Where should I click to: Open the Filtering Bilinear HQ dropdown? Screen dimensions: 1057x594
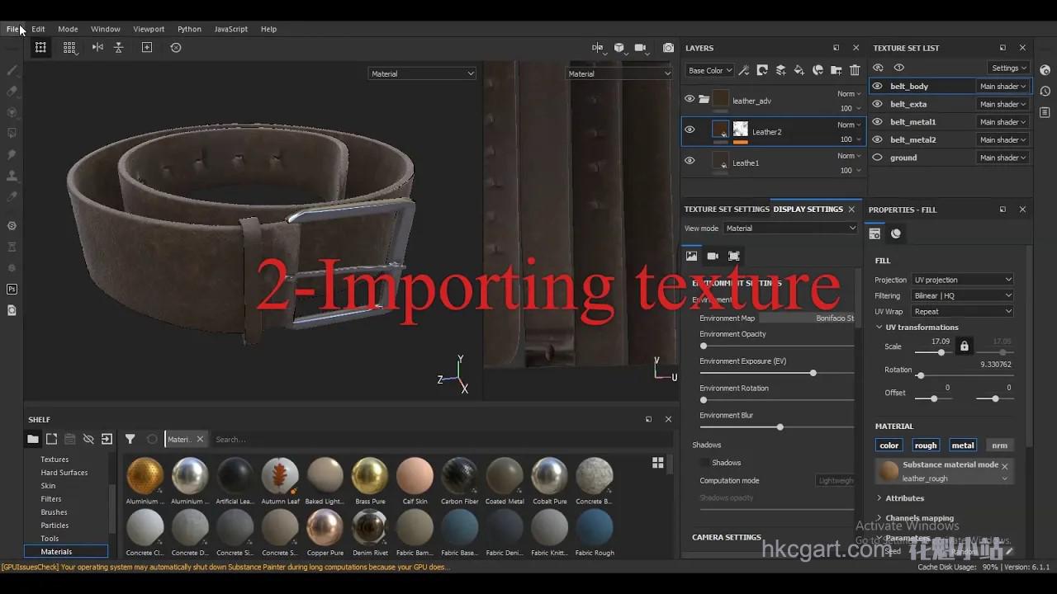[962, 295]
